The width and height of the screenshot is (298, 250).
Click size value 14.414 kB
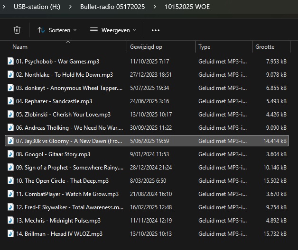point(275,141)
